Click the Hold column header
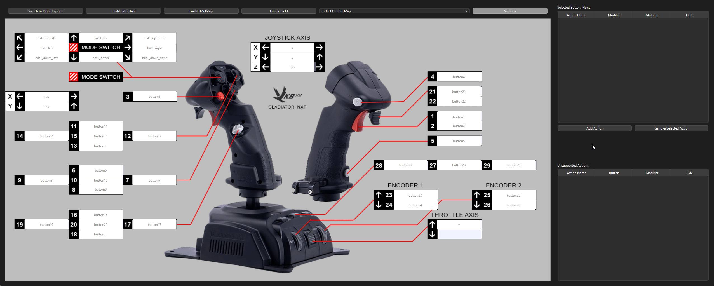The image size is (714, 286). click(x=689, y=15)
